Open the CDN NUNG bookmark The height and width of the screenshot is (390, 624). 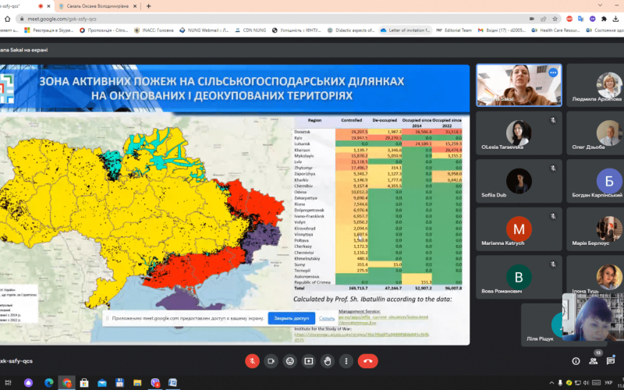250,30
